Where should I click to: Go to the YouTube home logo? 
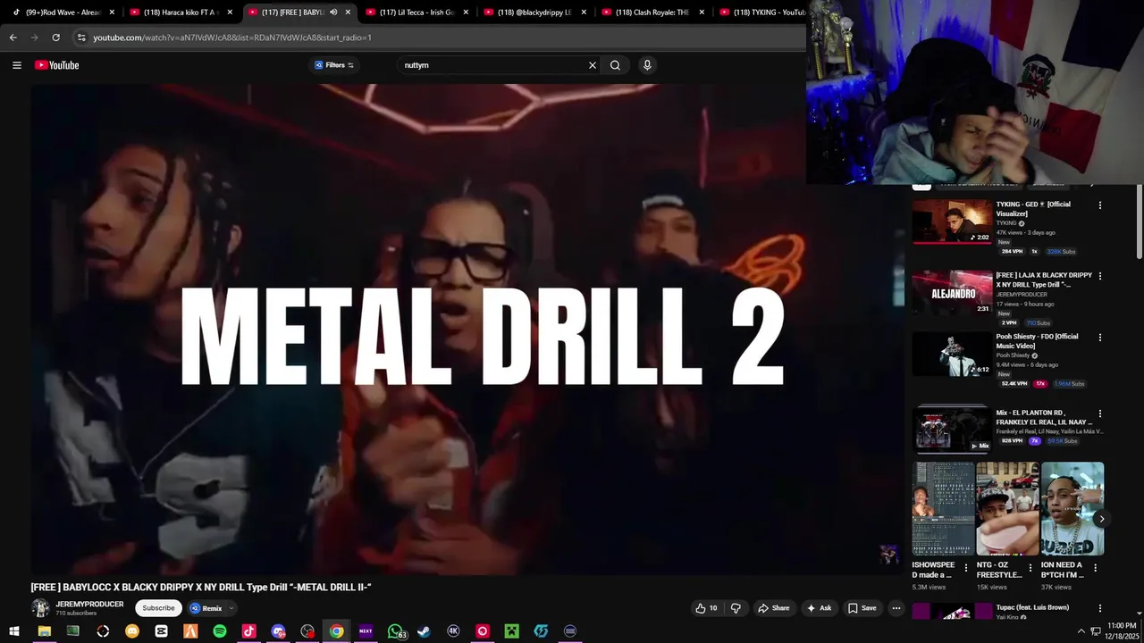57,65
